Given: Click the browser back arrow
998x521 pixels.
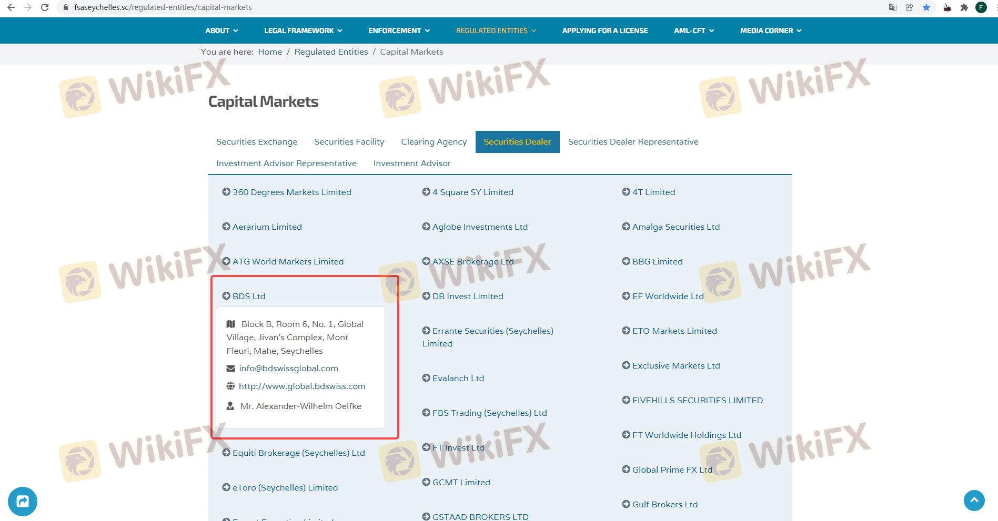Looking at the screenshot, I should tap(11, 7).
